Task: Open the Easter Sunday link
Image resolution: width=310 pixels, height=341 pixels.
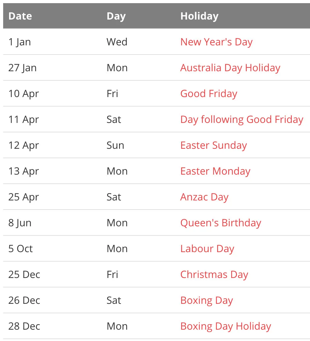Action: [x=214, y=145]
